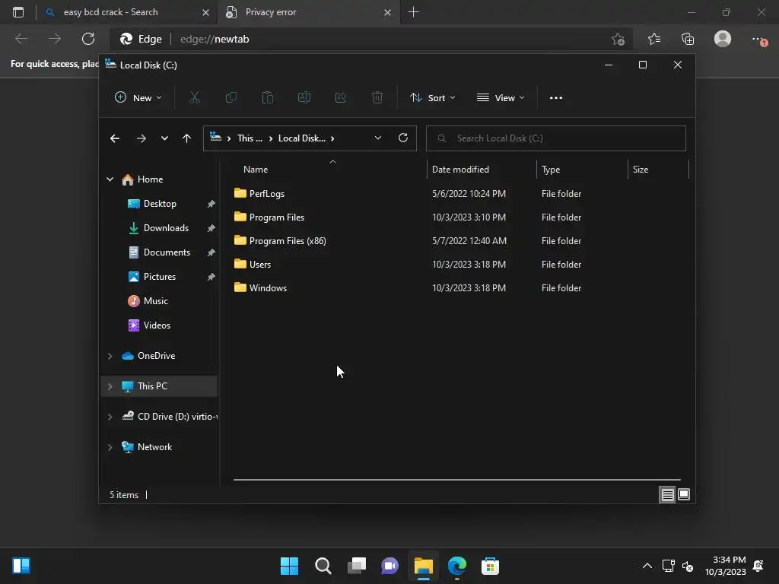This screenshot has width=779, height=584.
Task: Open Desktop in the navigation pane
Action: [160, 204]
